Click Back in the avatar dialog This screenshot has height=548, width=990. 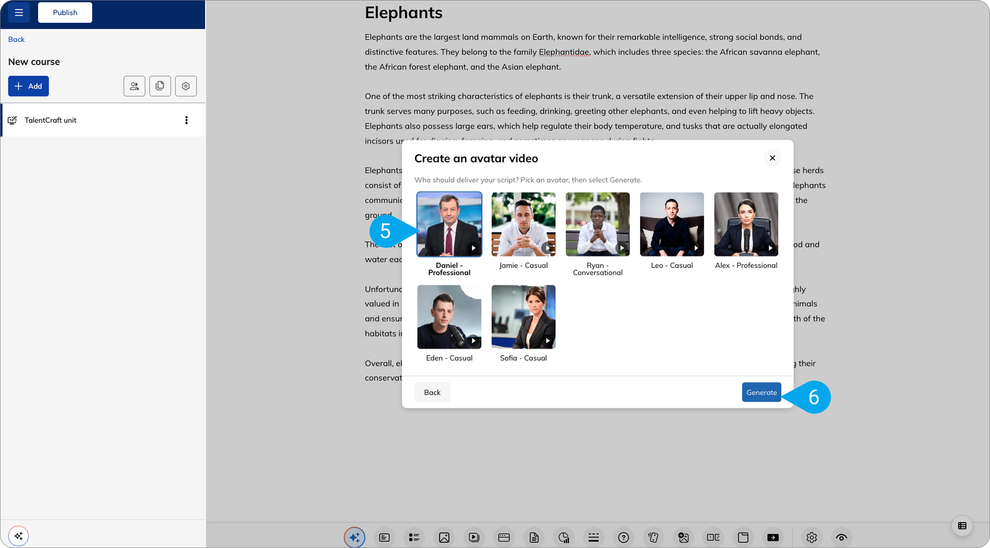point(432,393)
